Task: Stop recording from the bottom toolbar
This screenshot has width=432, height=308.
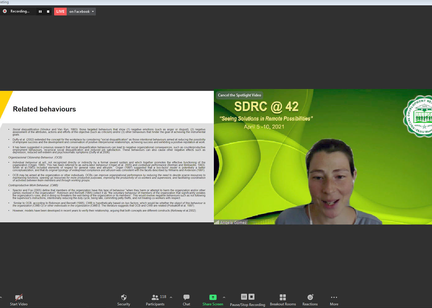Action: (x=251, y=297)
